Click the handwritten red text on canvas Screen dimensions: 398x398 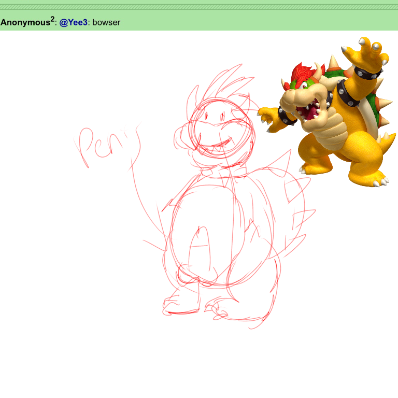pyautogui.click(x=106, y=145)
